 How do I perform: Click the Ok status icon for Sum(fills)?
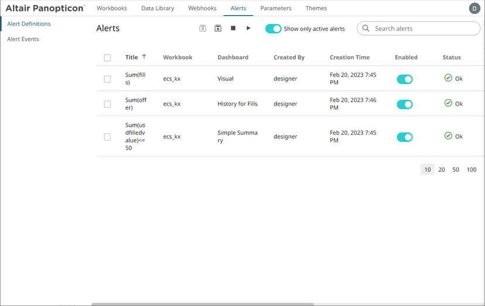pyautogui.click(x=448, y=78)
